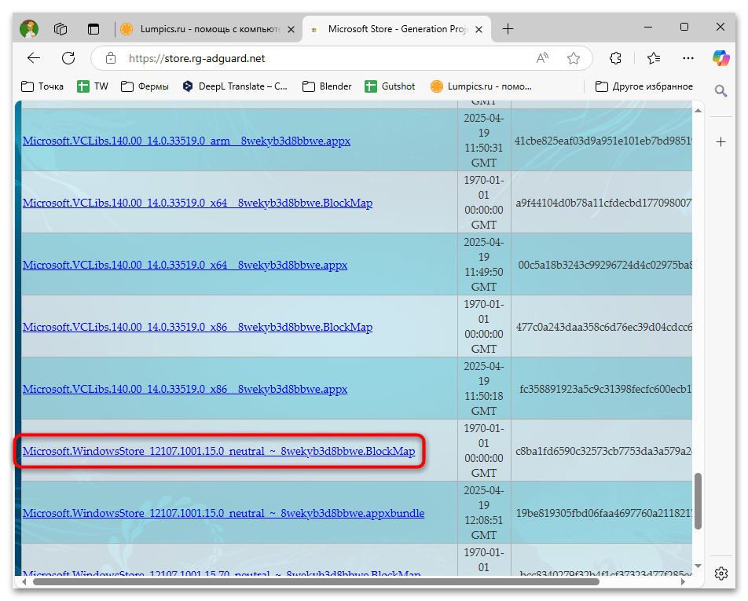The height and width of the screenshot is (601, 748).
Task: Open the tab actions menu icon
Action: pyautogui.click(x=93, y=29)
